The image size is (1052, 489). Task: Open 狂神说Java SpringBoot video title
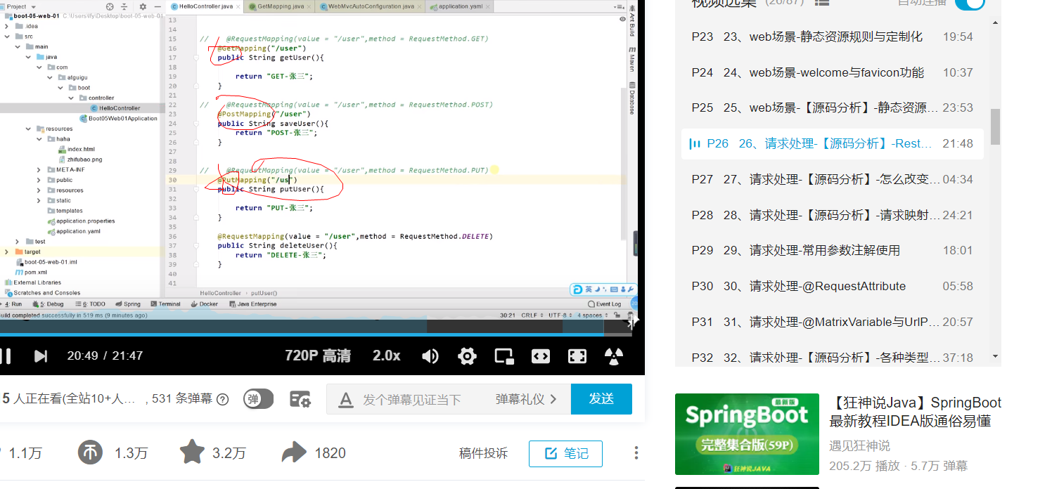(916, 412)
